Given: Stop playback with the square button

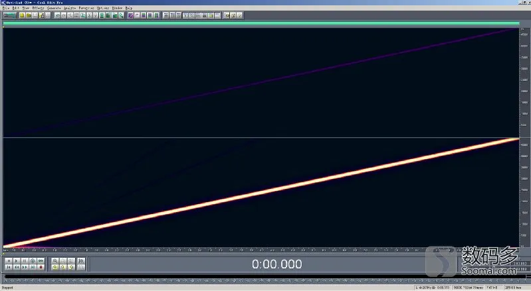Looking at the screenshot, I should (9, 261).
